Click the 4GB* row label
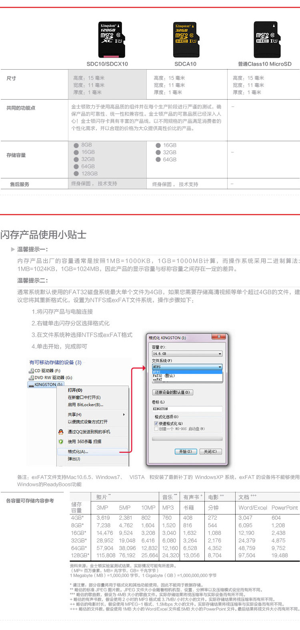Viewport: 300px width, 630px height. [78, 518]
